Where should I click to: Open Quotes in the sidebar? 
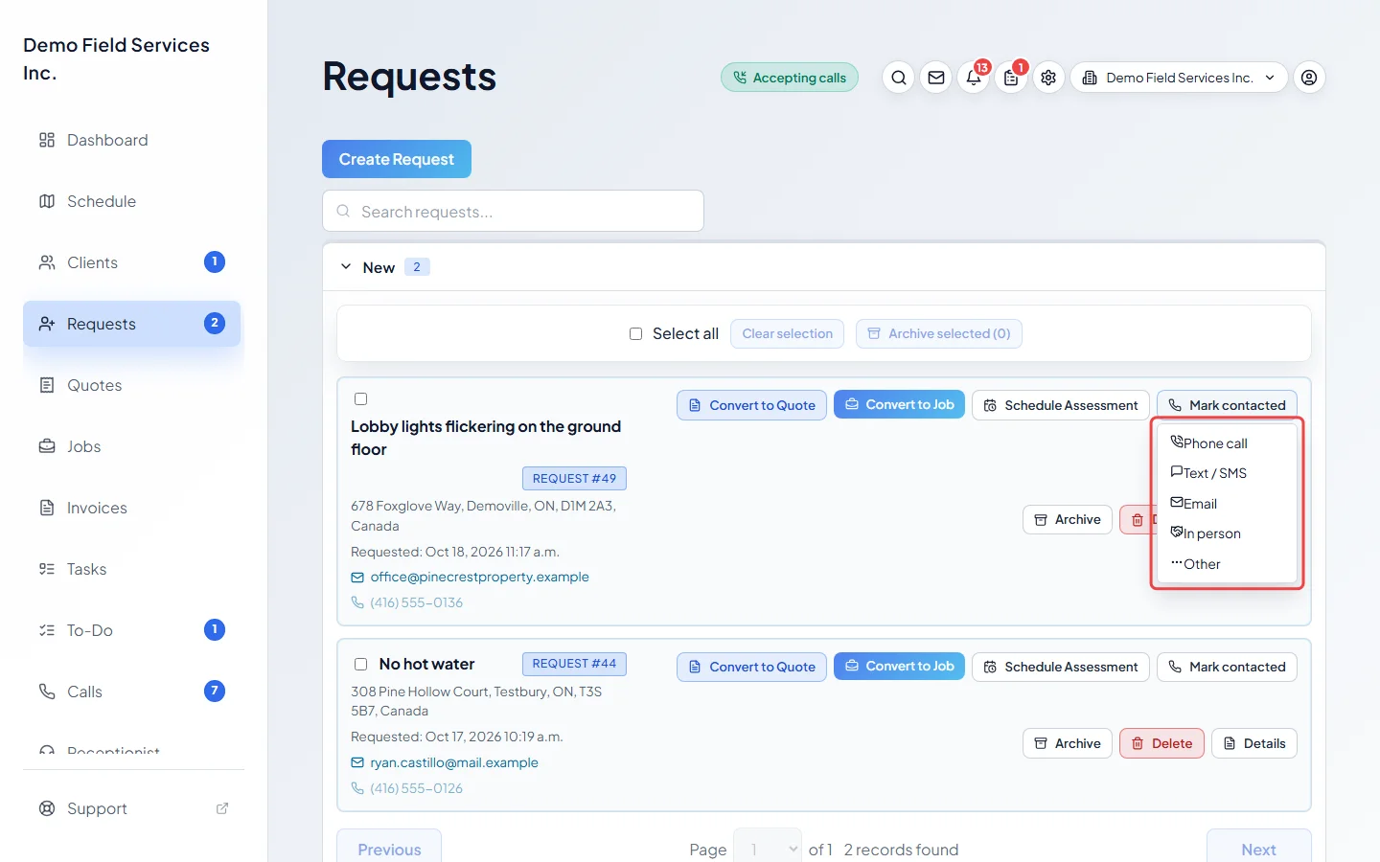coord(132,385)
